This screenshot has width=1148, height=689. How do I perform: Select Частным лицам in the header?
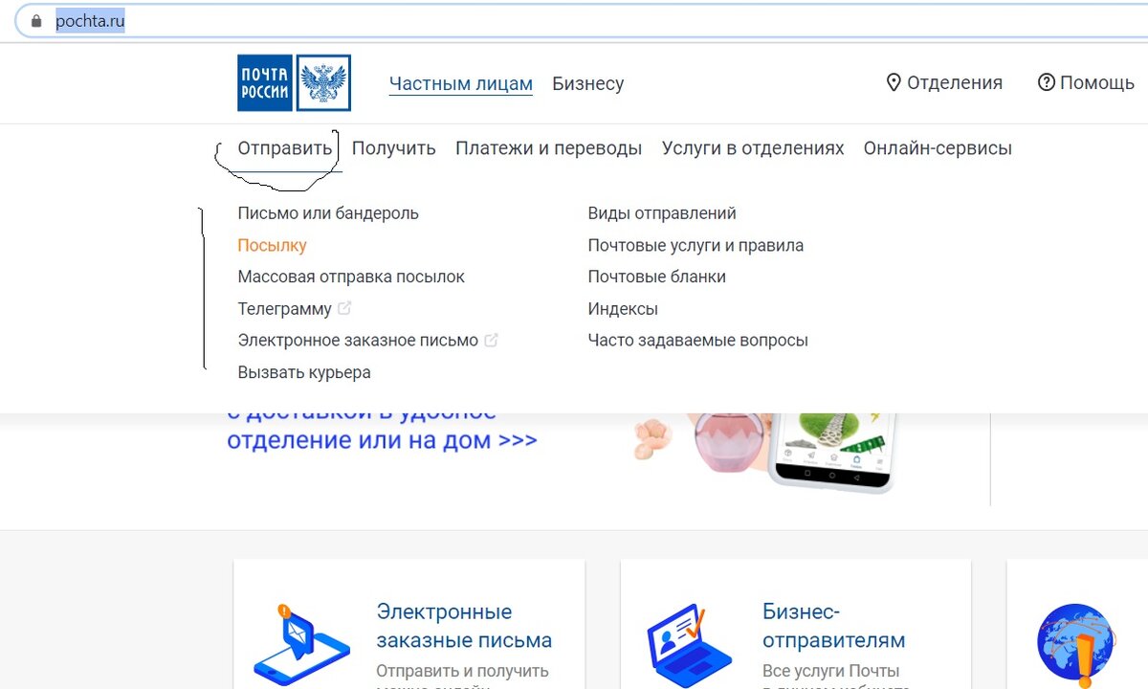point(460,83)
